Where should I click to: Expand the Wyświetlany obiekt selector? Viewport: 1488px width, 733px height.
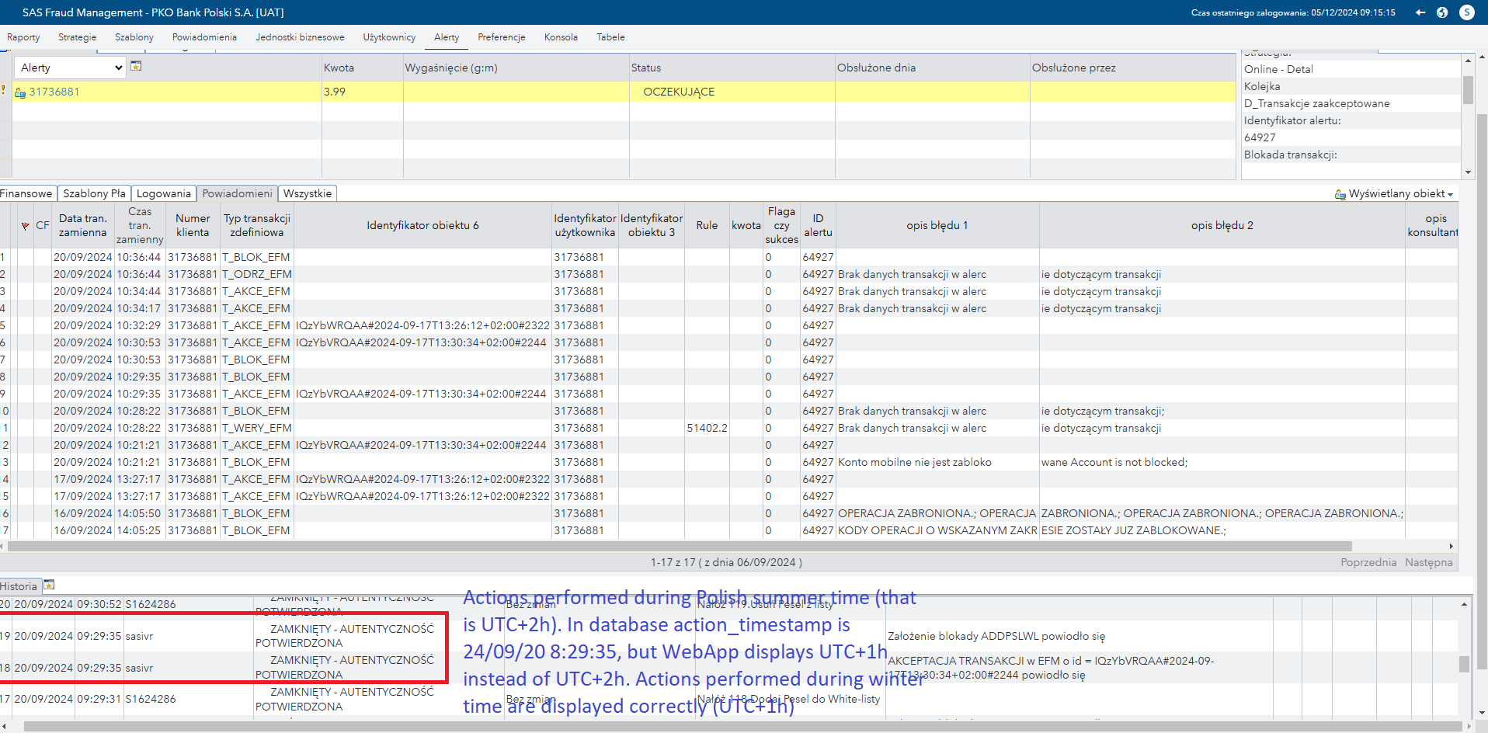(x=1451, y=193)
